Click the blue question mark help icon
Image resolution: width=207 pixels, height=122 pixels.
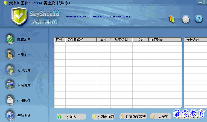tap(199, 19)
